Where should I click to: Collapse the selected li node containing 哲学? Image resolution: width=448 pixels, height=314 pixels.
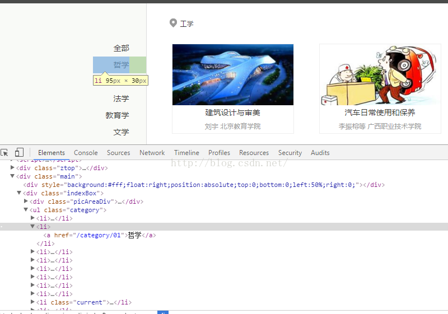pyautogui.click(x=32, y=226)
